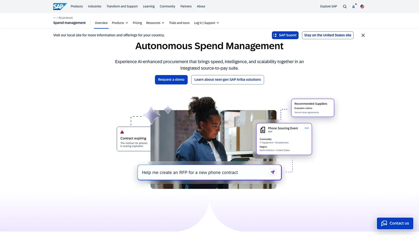Click the Draft label on sourcing card
Image resolution: width=419 pixels, height=235 pixels.
click(x=307, y=128)
